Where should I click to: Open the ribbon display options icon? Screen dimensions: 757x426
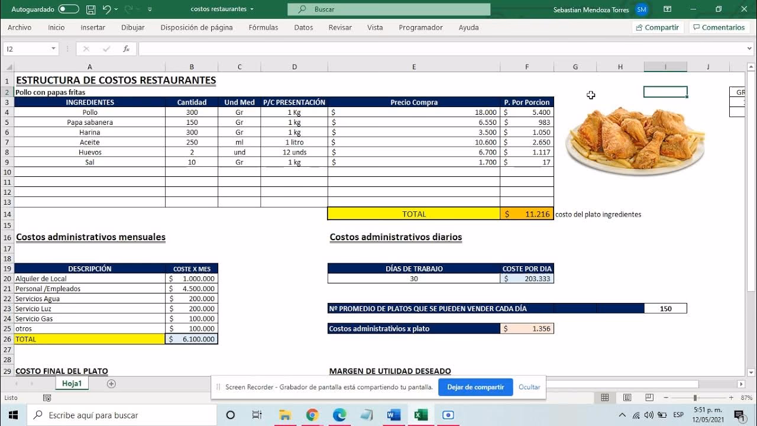click(667, 9)
